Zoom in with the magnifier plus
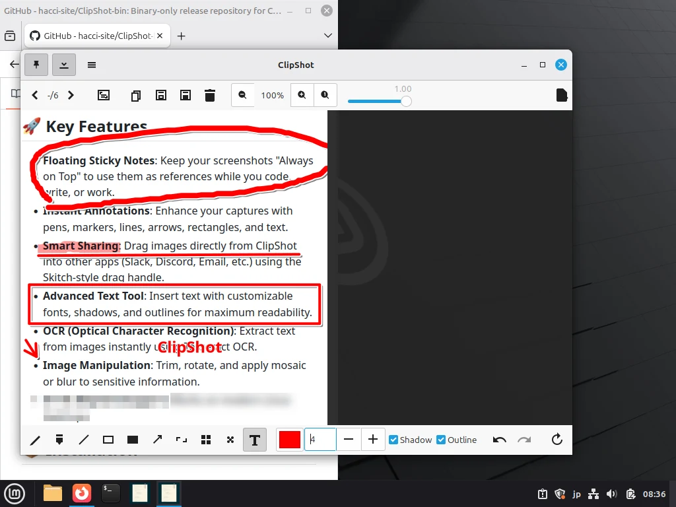The image size is (676, 507). (302, 95)
